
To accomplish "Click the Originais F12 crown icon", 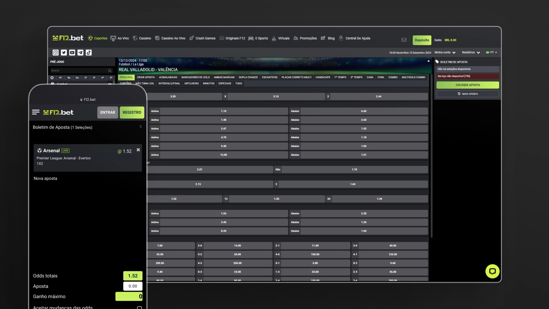I will point(222,38).
